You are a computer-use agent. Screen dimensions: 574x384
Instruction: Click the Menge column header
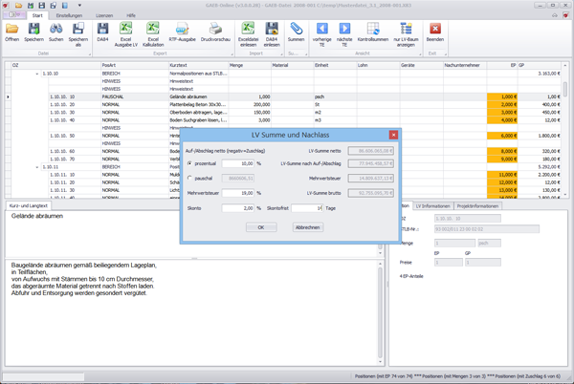click(250, 65)
